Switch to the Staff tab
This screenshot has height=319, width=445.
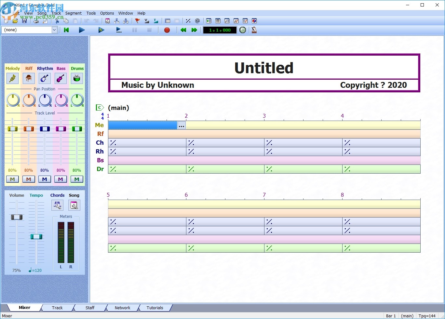pyautogui.click(x=90, y=308)
